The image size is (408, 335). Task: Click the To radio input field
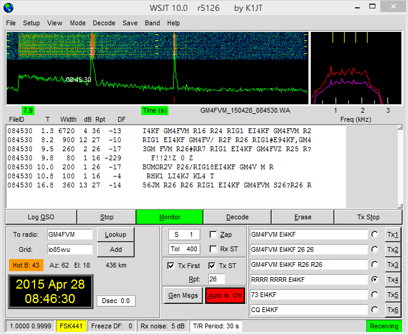tap(70, 234)
